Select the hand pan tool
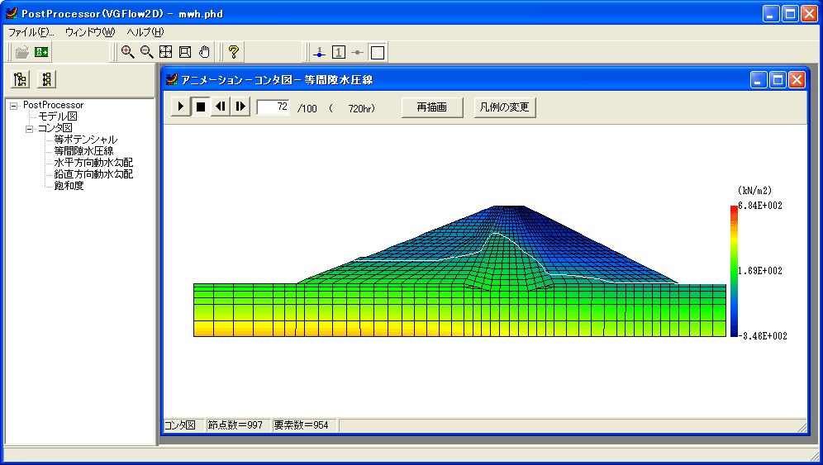823x465 pixels. coord(204,52)
